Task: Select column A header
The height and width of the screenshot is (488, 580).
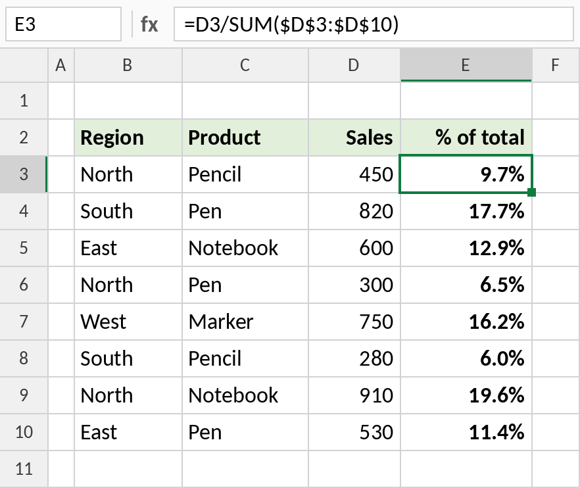Action: 61,65
